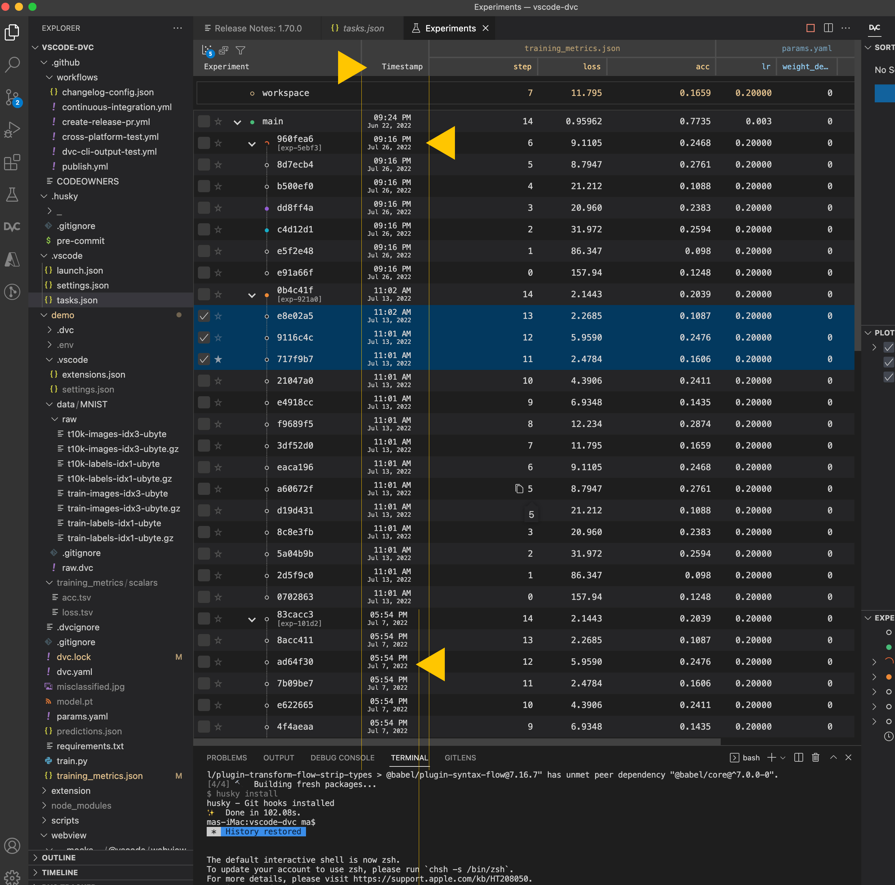
Task: Open the PROBLEMS panel tab
Action: click(x=227, y=758)
